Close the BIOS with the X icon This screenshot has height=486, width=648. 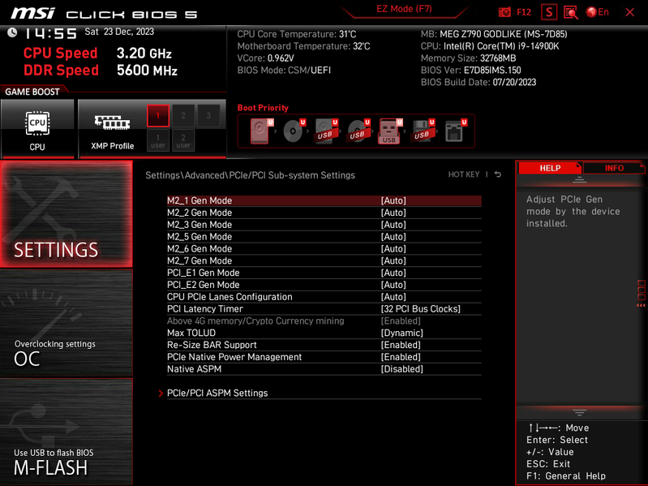pos(630,12)
